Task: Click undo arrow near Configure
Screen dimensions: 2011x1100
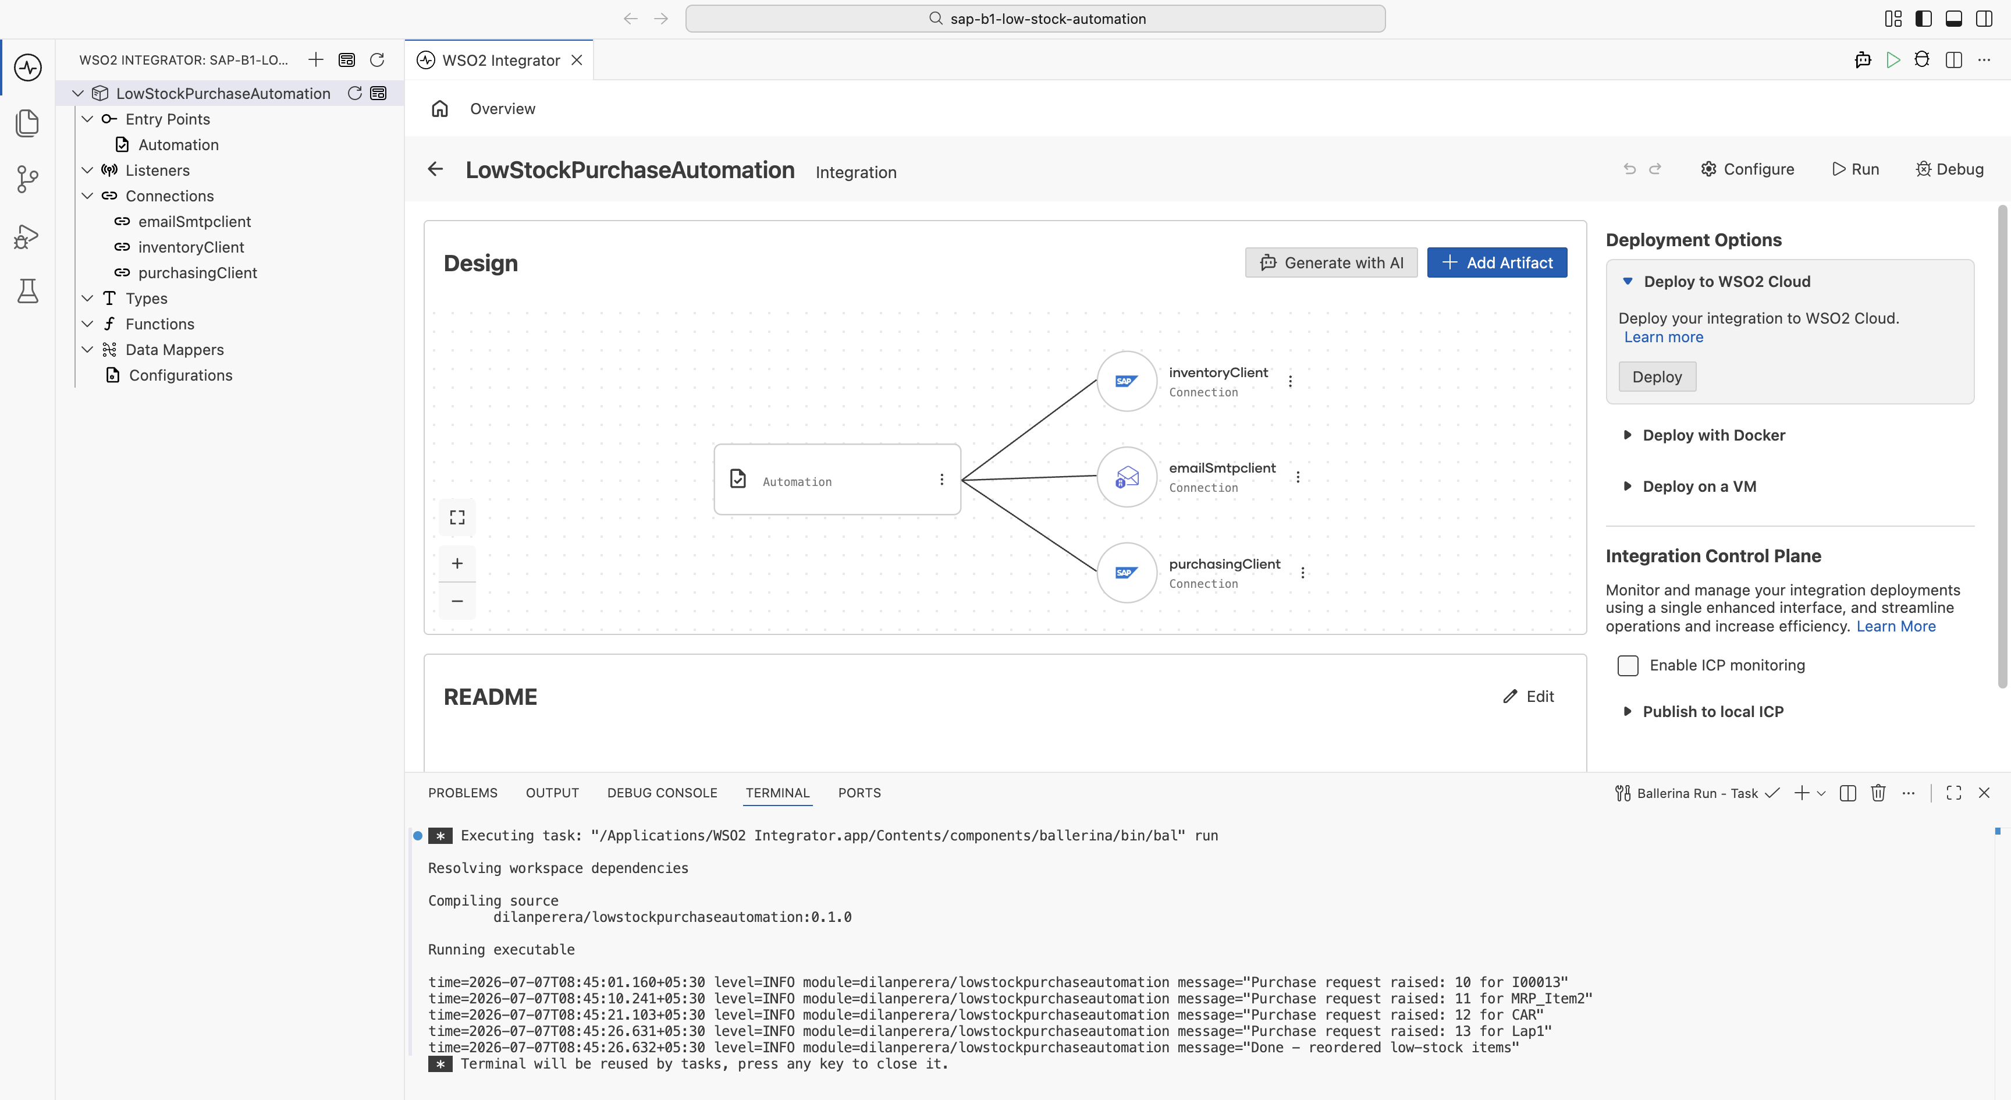Action: (1629, 169)
